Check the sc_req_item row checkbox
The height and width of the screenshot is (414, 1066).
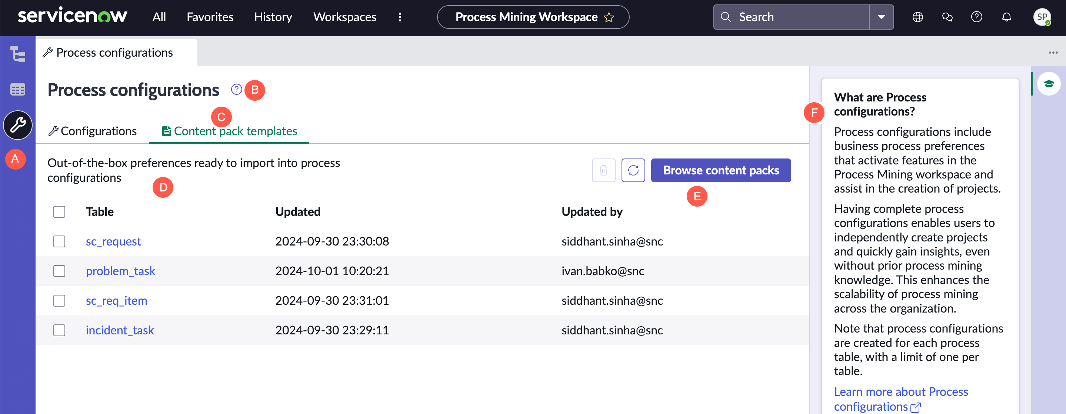point(59,301)
